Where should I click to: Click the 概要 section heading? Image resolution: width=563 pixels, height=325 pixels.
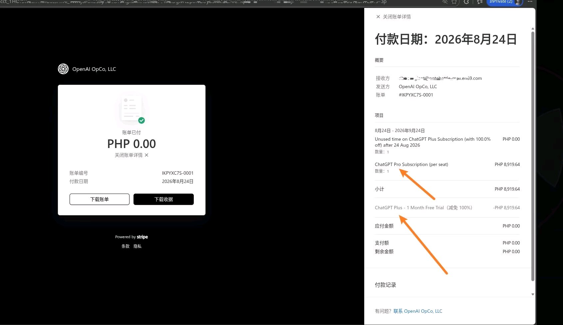379,60
